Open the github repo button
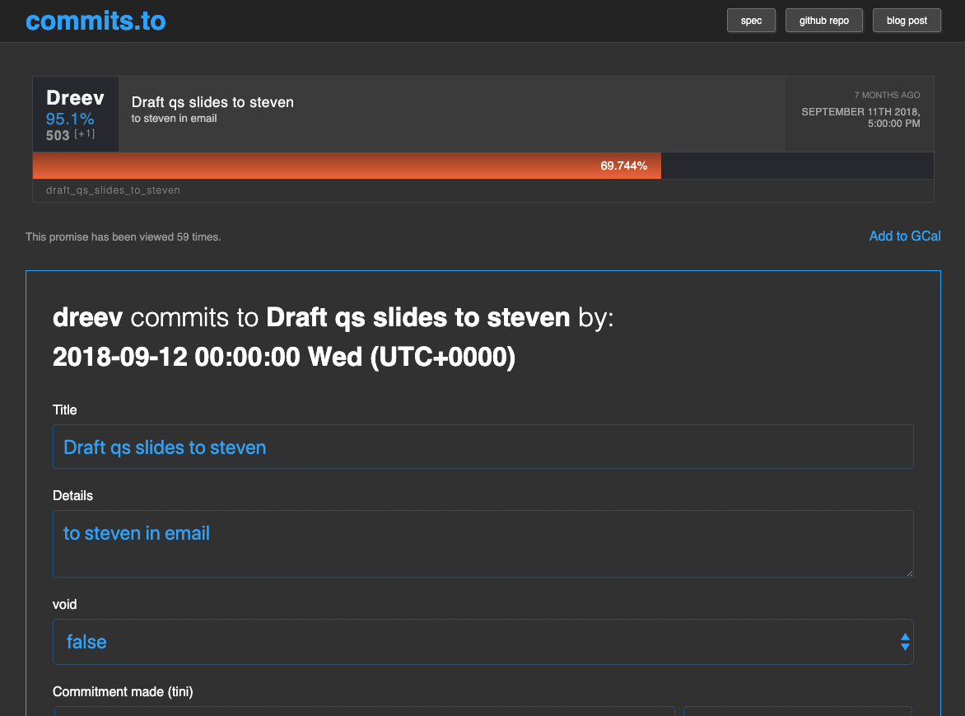Viewport: 965px width, 716px height. coord(823,21)
